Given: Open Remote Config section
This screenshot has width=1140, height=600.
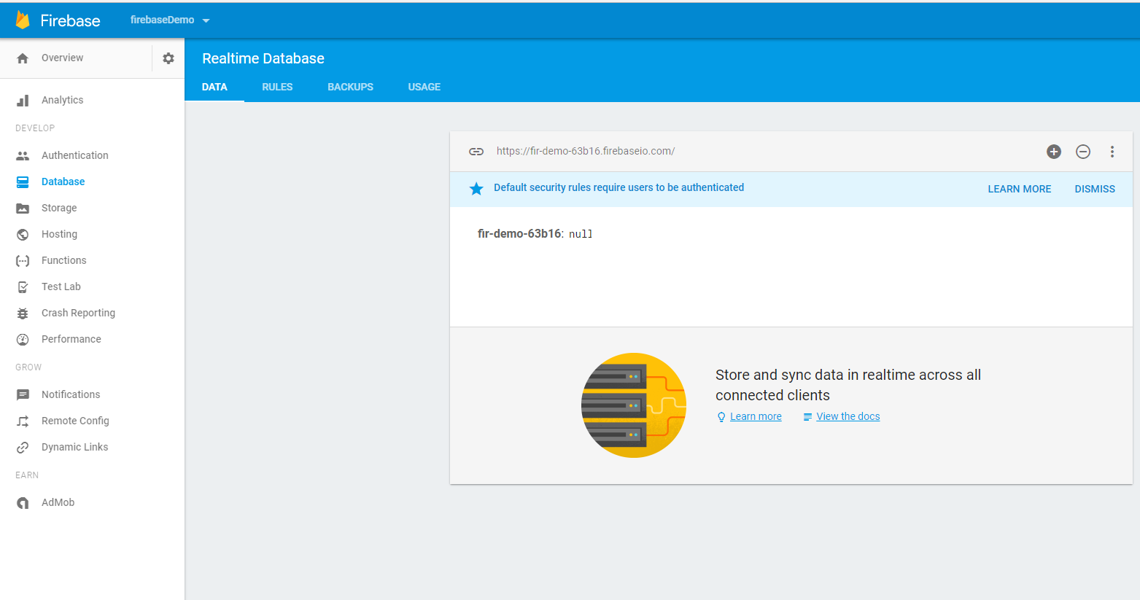Looking at the screenshot, I should tap(75, 421).
